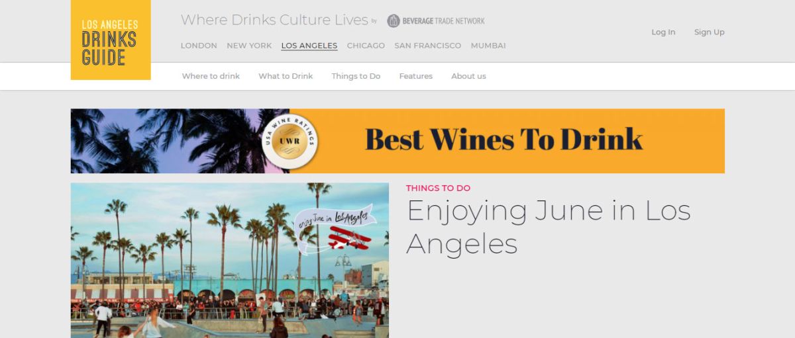The height and width of the screenshot is (338, 795).
Task: Select the London city link
Action: point(199,46)
